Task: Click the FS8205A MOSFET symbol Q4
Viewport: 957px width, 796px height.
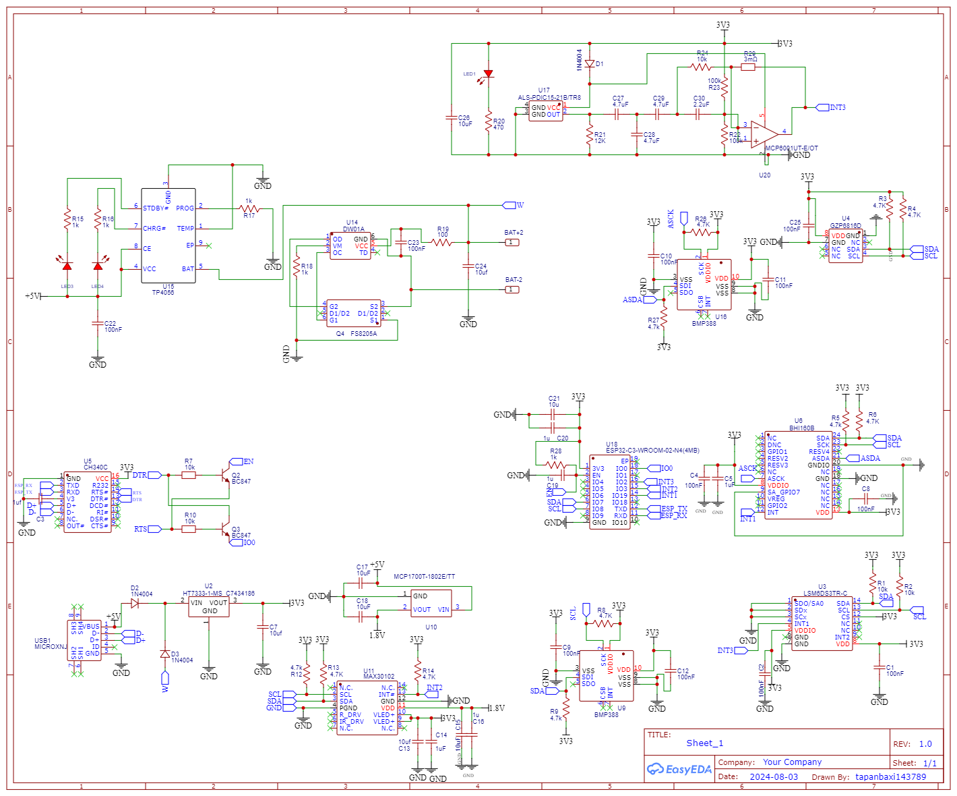Action: click(x=355, y=314)
